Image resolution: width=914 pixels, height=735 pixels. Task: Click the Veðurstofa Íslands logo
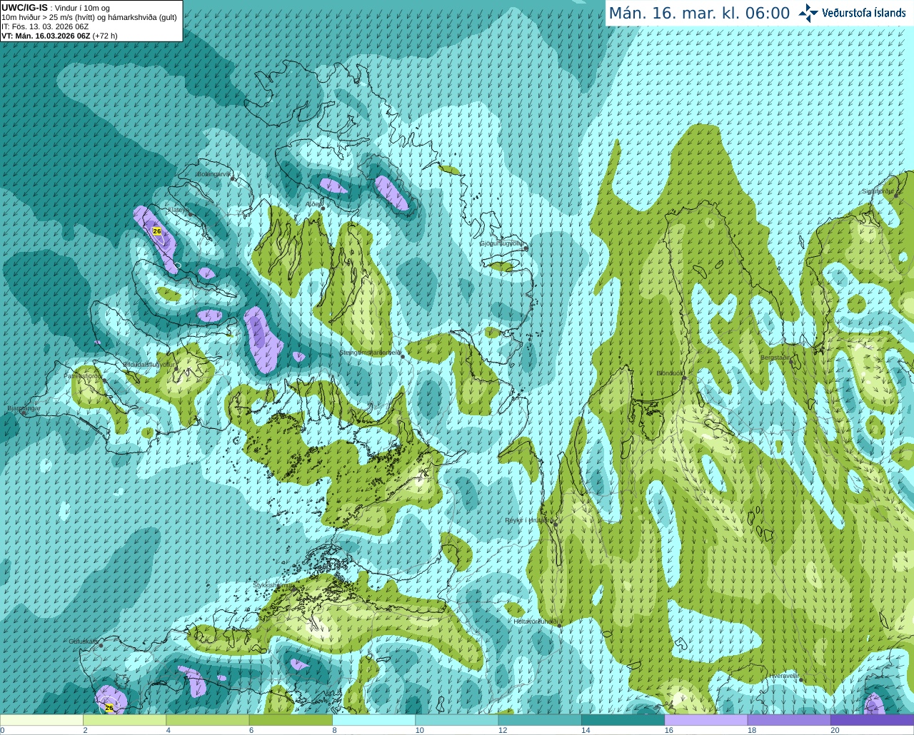click(x=852, y=13)
